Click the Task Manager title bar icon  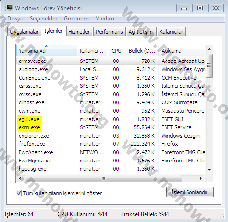click(9, 8)
